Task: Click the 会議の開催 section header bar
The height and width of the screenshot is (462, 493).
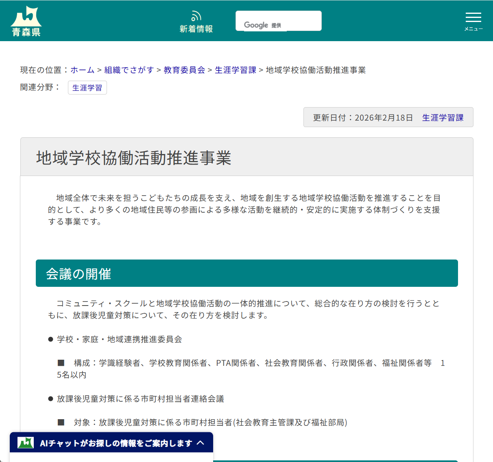Action: (x=247, y=273)
